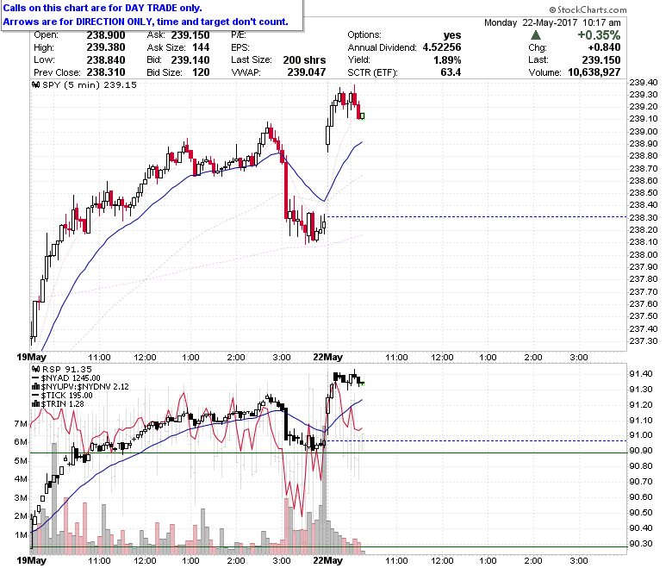672x568 pixels.
Task: Click the Volume value 10,638,927
Action: coord(594,72)
